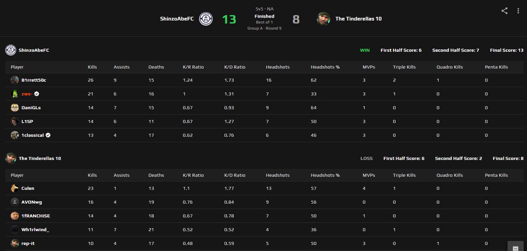Click Assists header in Tinderellas table
Screen dimensions: 527x251
(x=122, y=175)
